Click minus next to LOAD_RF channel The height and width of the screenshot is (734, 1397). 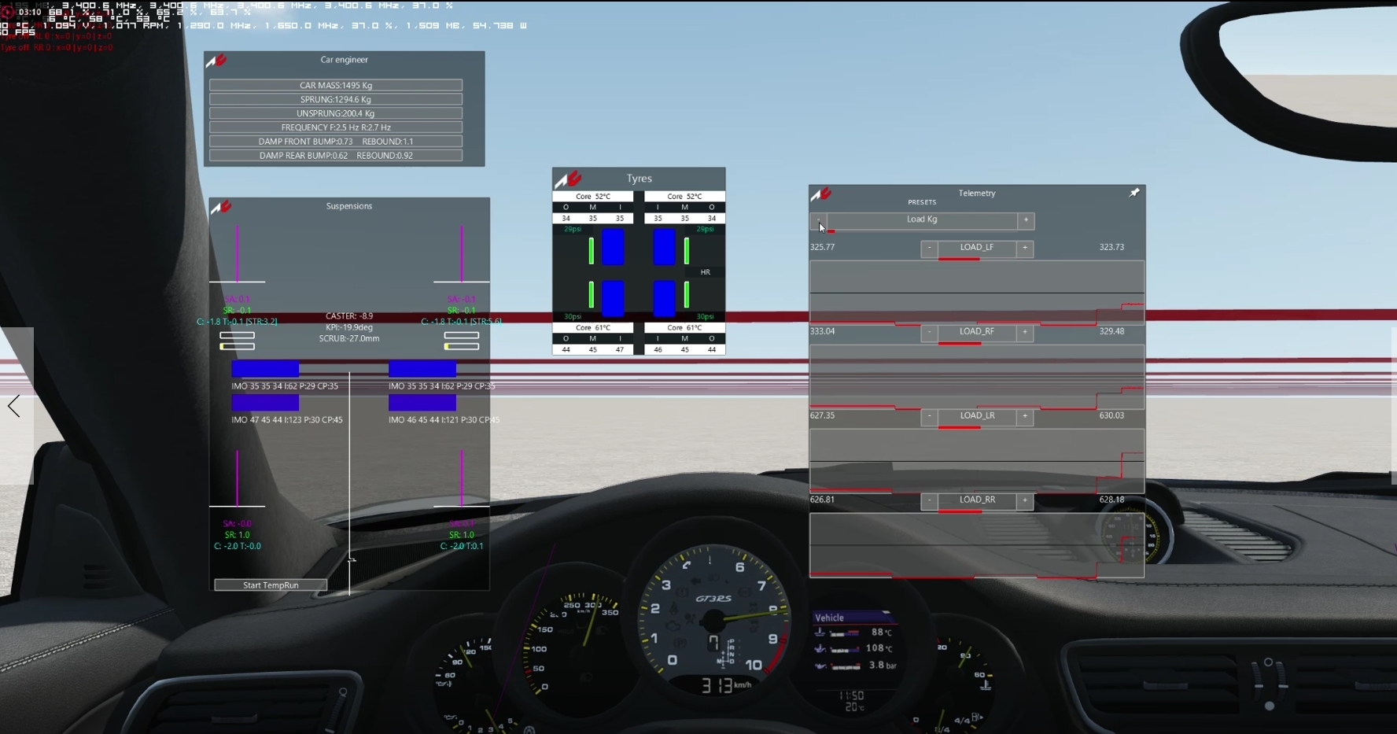(x=929, y=332)
